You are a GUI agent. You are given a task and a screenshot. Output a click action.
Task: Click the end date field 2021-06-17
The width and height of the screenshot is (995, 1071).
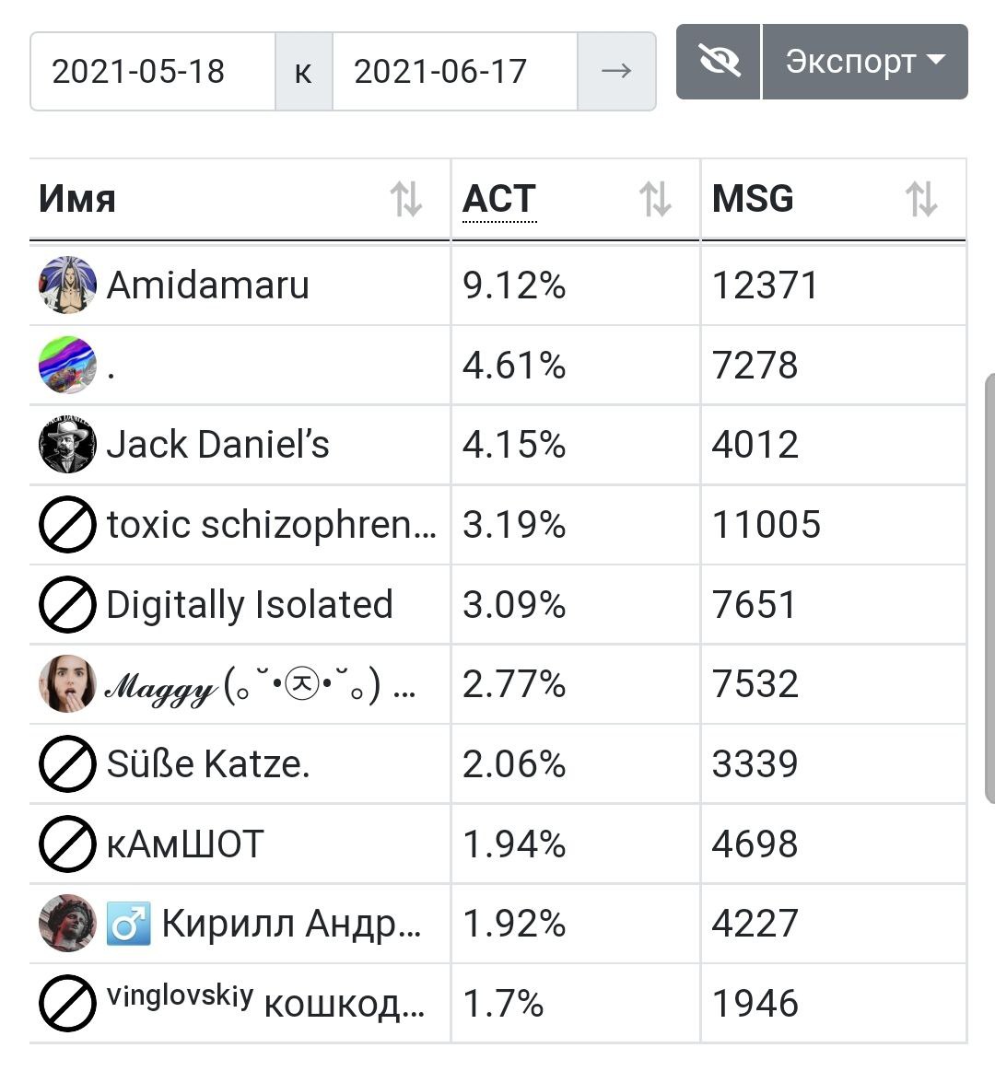(455, 71)
